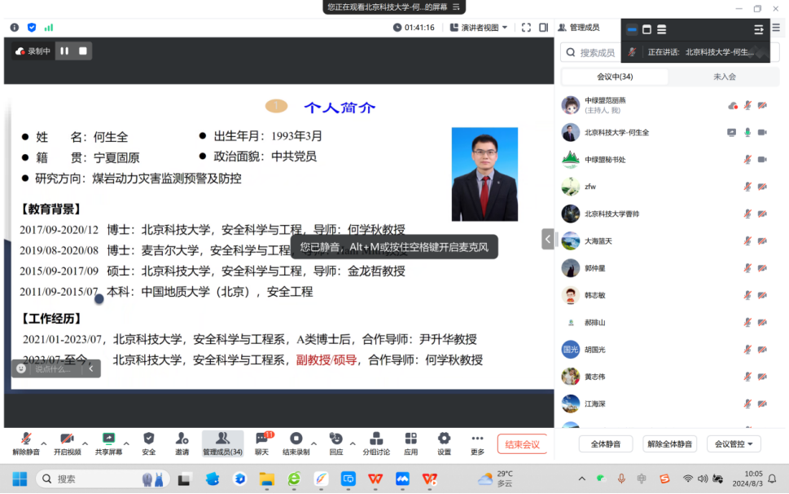Toggle camera of 中绿盟秘书处
The image size is (789, 494).
[762, 160]
